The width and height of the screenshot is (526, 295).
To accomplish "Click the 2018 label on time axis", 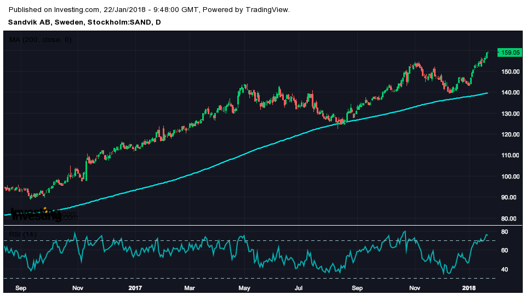I will click(x=468, y=288).
